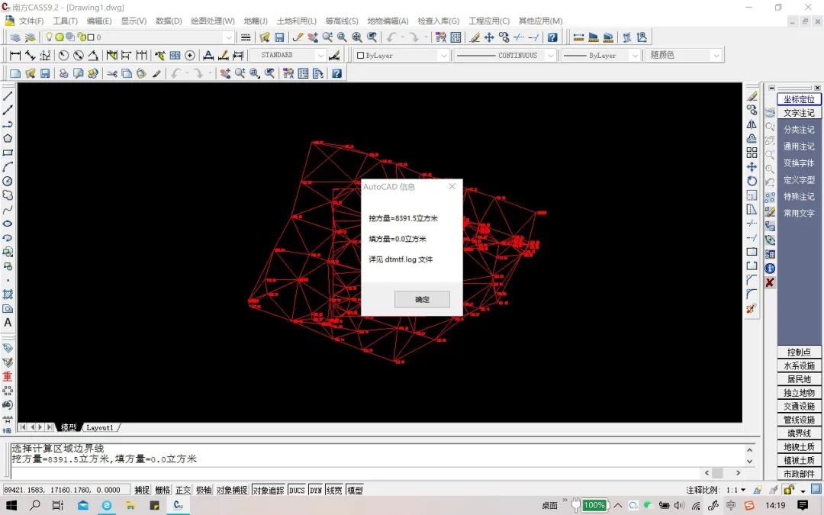Image resolution: width=824 pixels, height=515 pixels.
Task: Click the layout tabs first-tab navigation arrow
Action: [23, 427]
